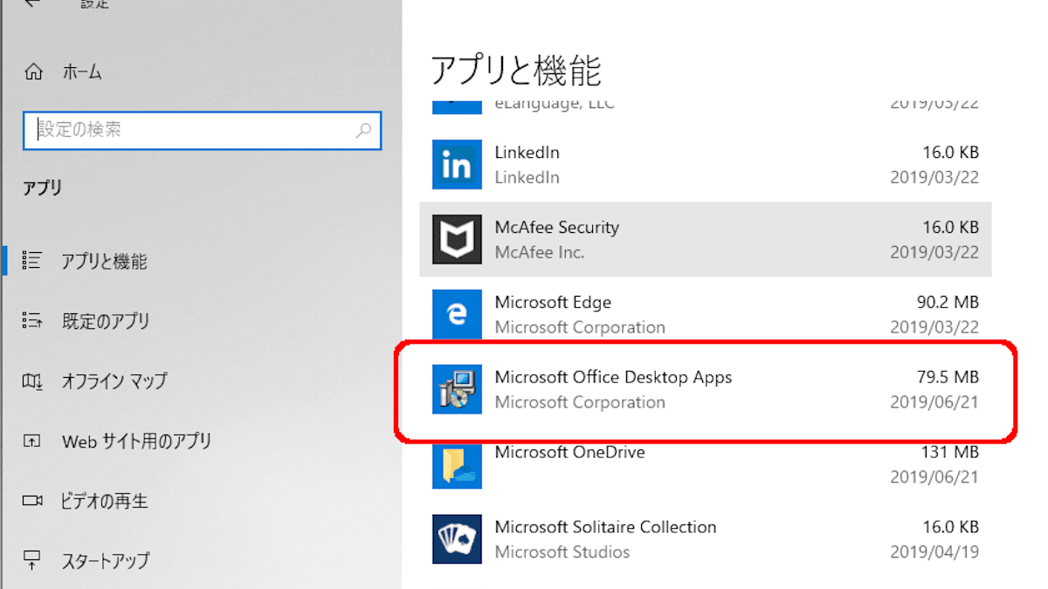
Task: Click the Microsoft OneDrive folder icon
Action: click(457, 464)
